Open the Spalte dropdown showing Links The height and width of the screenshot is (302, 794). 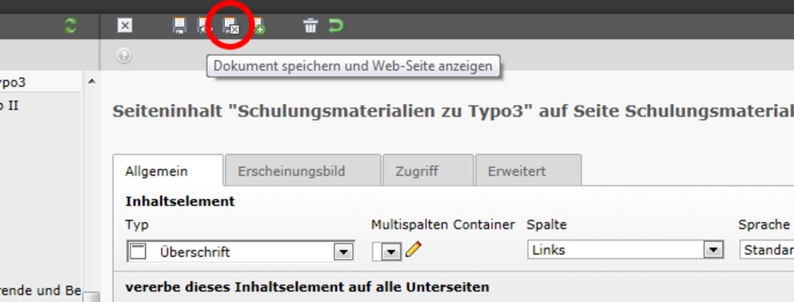[625, 249]
